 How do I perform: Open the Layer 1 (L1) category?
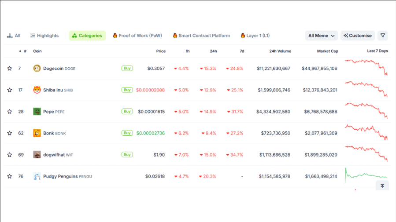(255, 36)
